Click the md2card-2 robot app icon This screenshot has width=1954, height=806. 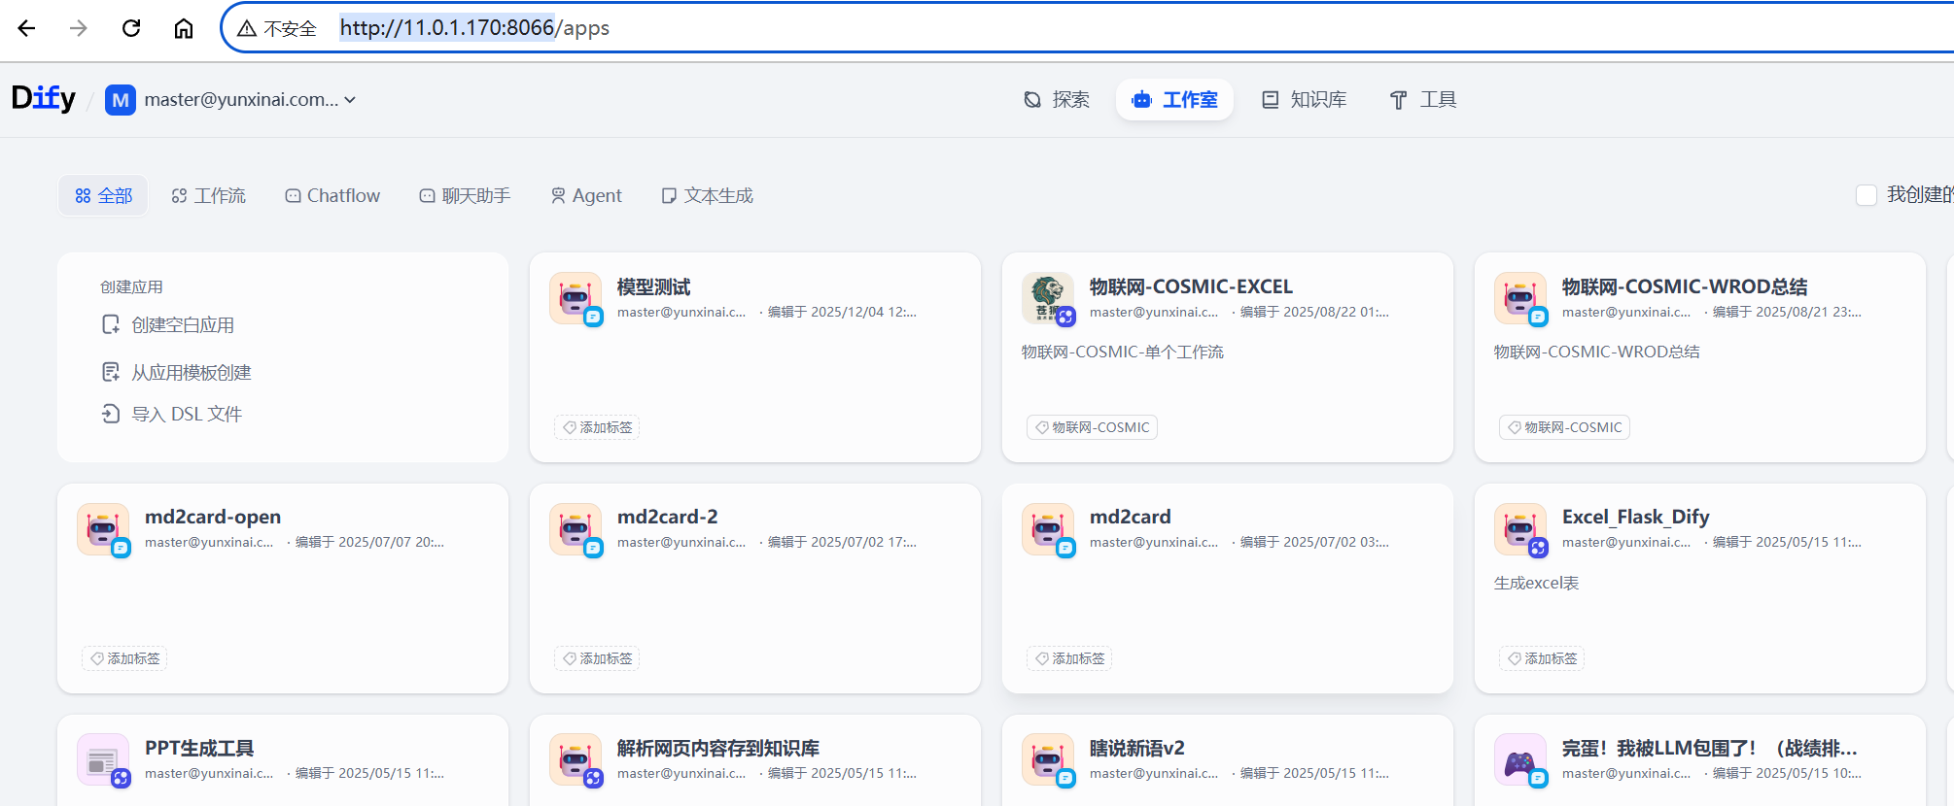(x=575, y=529)
